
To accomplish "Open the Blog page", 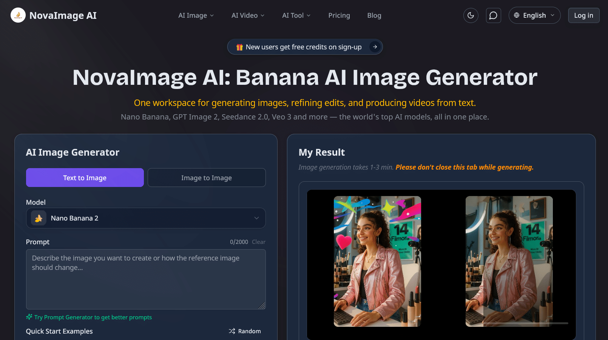I will pos(374,15).
